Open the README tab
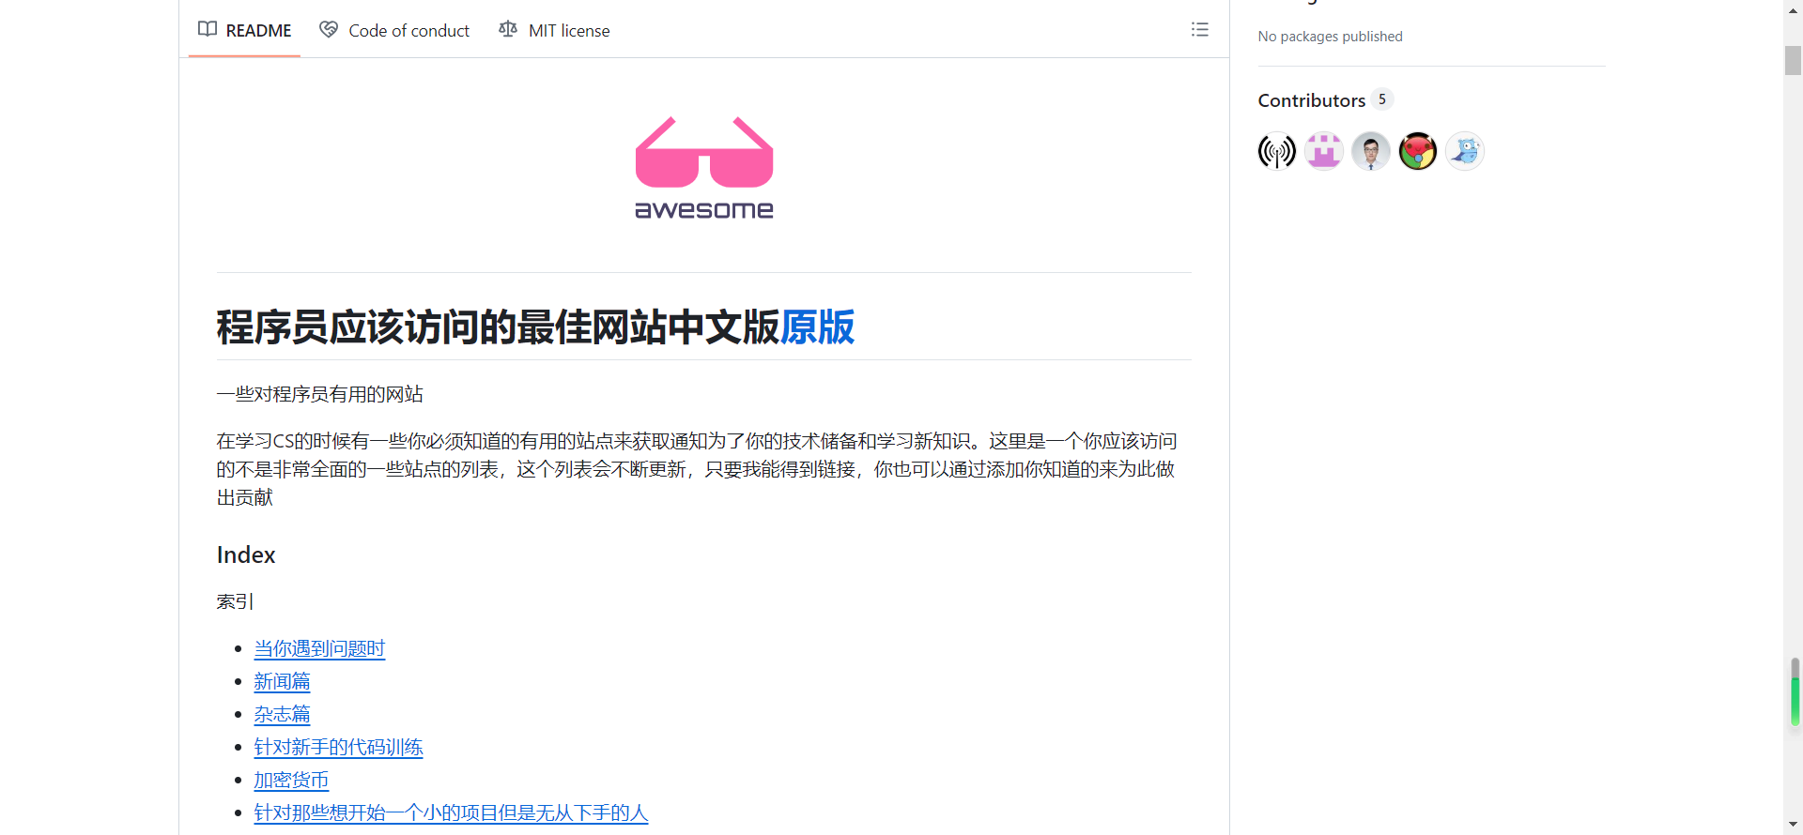The width and height of the screenshot is (1803, 835). 244,30
